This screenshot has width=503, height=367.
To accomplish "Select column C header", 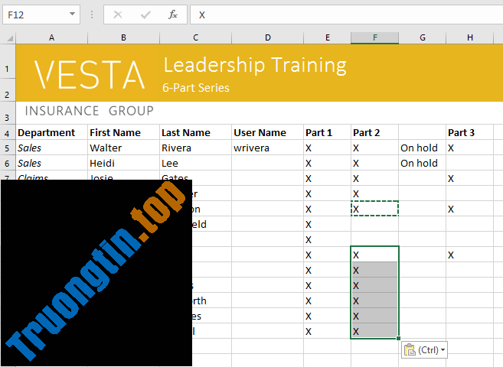I will tap(195, 37).
